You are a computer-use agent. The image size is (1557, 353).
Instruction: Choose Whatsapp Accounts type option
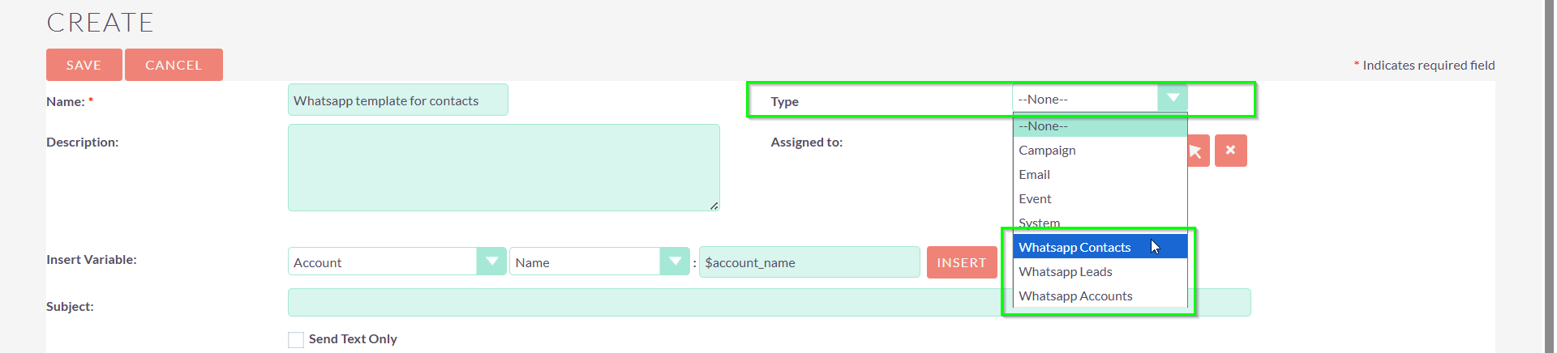1075,296
